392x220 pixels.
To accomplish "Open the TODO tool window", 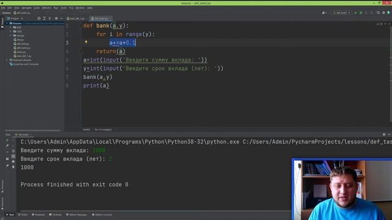I will tap(23, 215).
